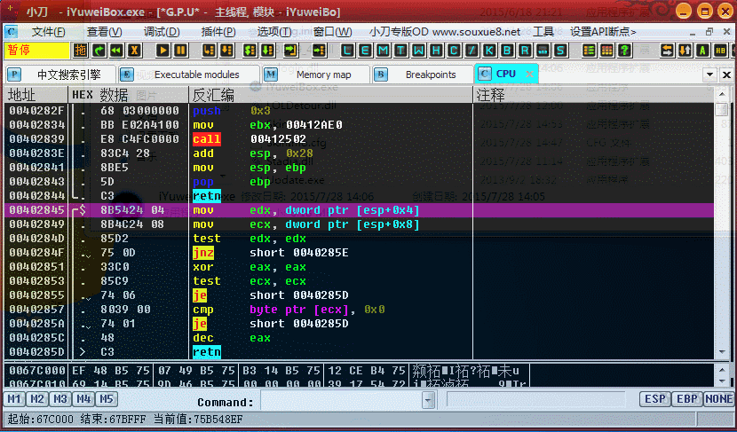The image size is (737, 432).
Task: Switch to the Executable modules tab
Action: coord(189,75)
